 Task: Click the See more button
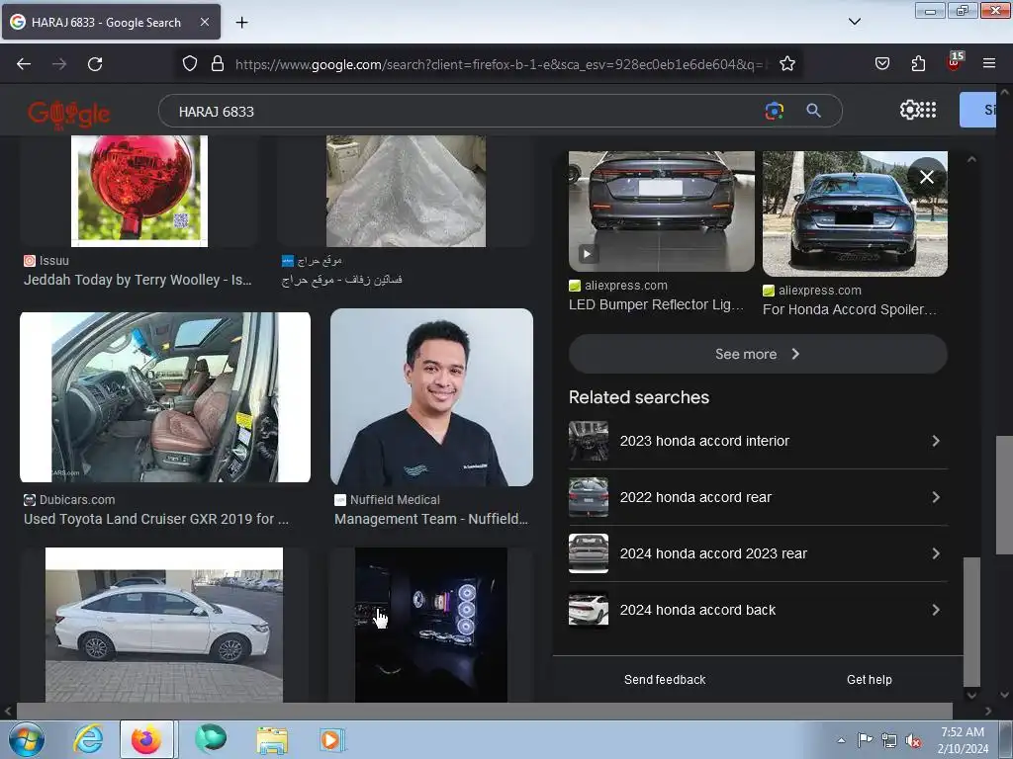click(758, 354)
